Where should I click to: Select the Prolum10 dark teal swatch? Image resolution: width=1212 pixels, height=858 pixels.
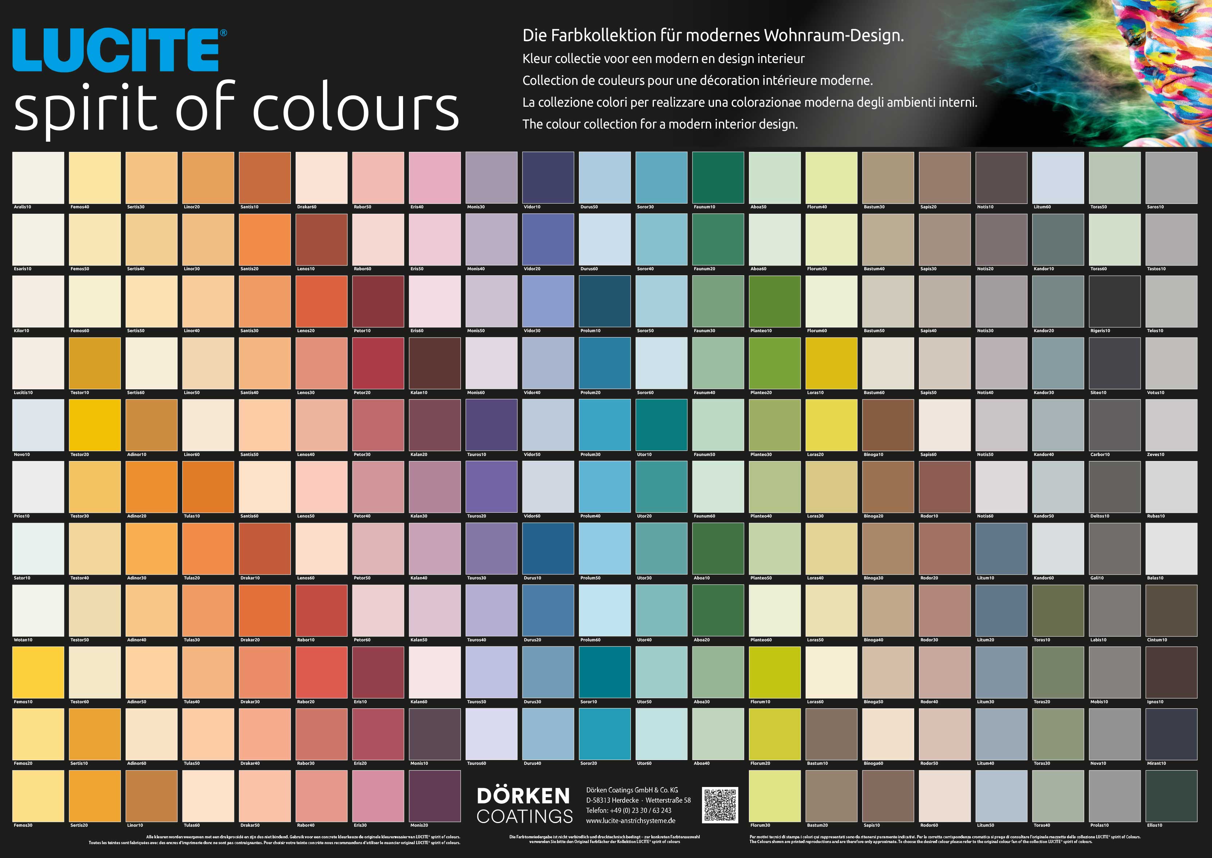click(x=605, y=301)
